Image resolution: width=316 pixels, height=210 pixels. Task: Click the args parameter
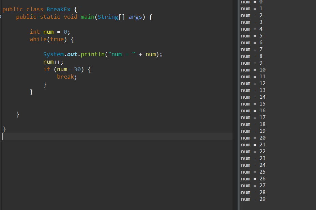click(135, 17)
